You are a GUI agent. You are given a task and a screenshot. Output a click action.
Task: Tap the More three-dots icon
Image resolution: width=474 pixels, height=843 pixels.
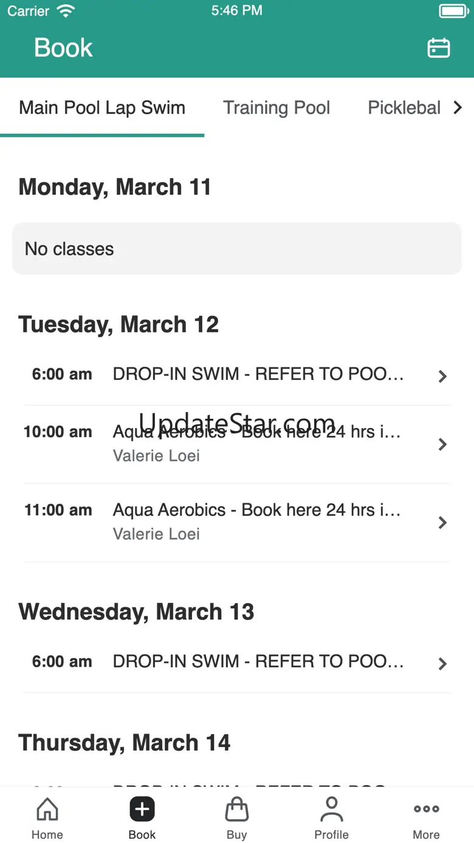tap(426, 810)
